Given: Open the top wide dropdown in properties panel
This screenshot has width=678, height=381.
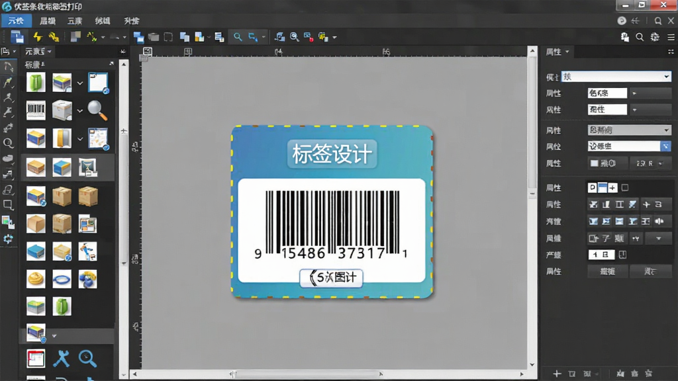Looking at the screenshot, I should click(616, 77).
